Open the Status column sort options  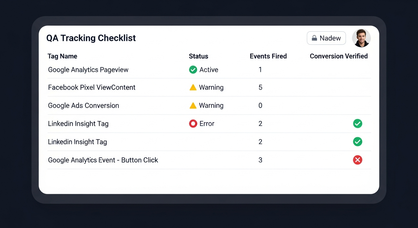tap(198, 56)
